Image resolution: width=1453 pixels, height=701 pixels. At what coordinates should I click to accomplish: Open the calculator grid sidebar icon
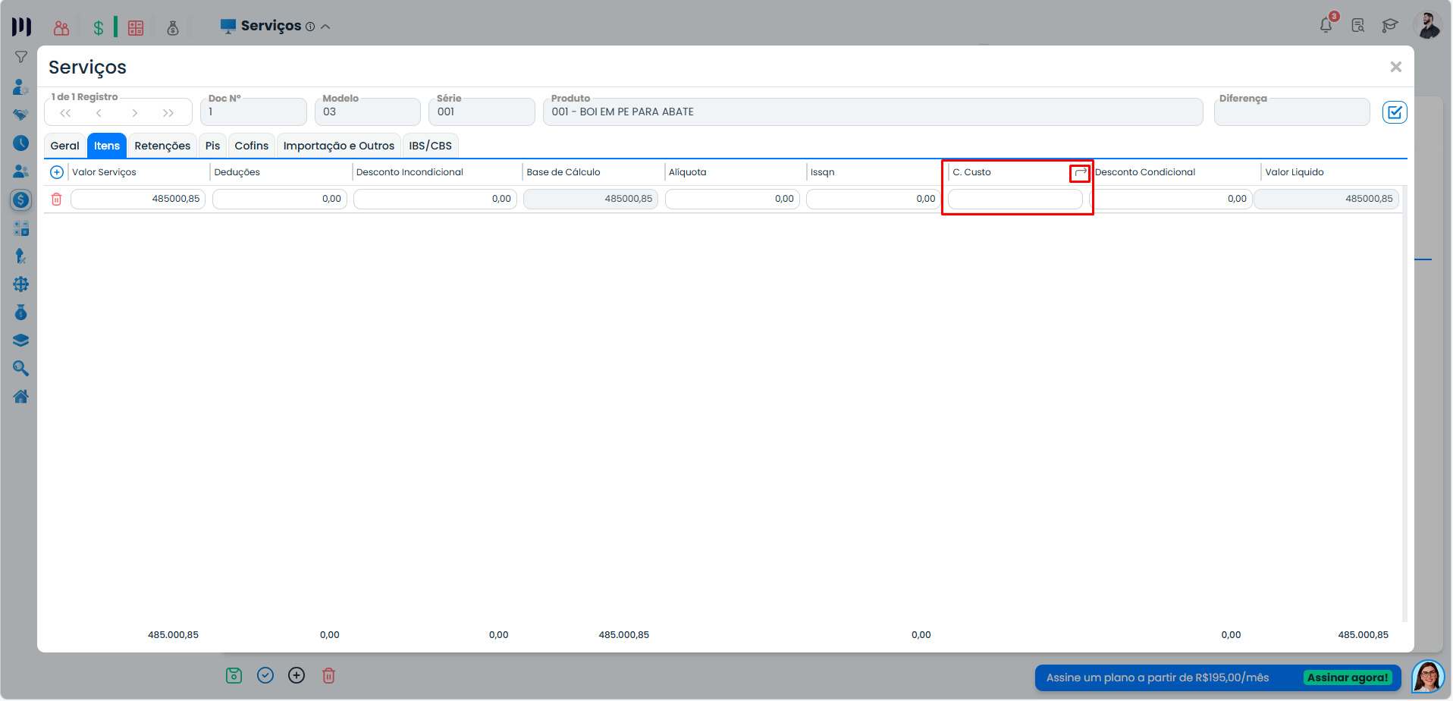pos(21,228)
